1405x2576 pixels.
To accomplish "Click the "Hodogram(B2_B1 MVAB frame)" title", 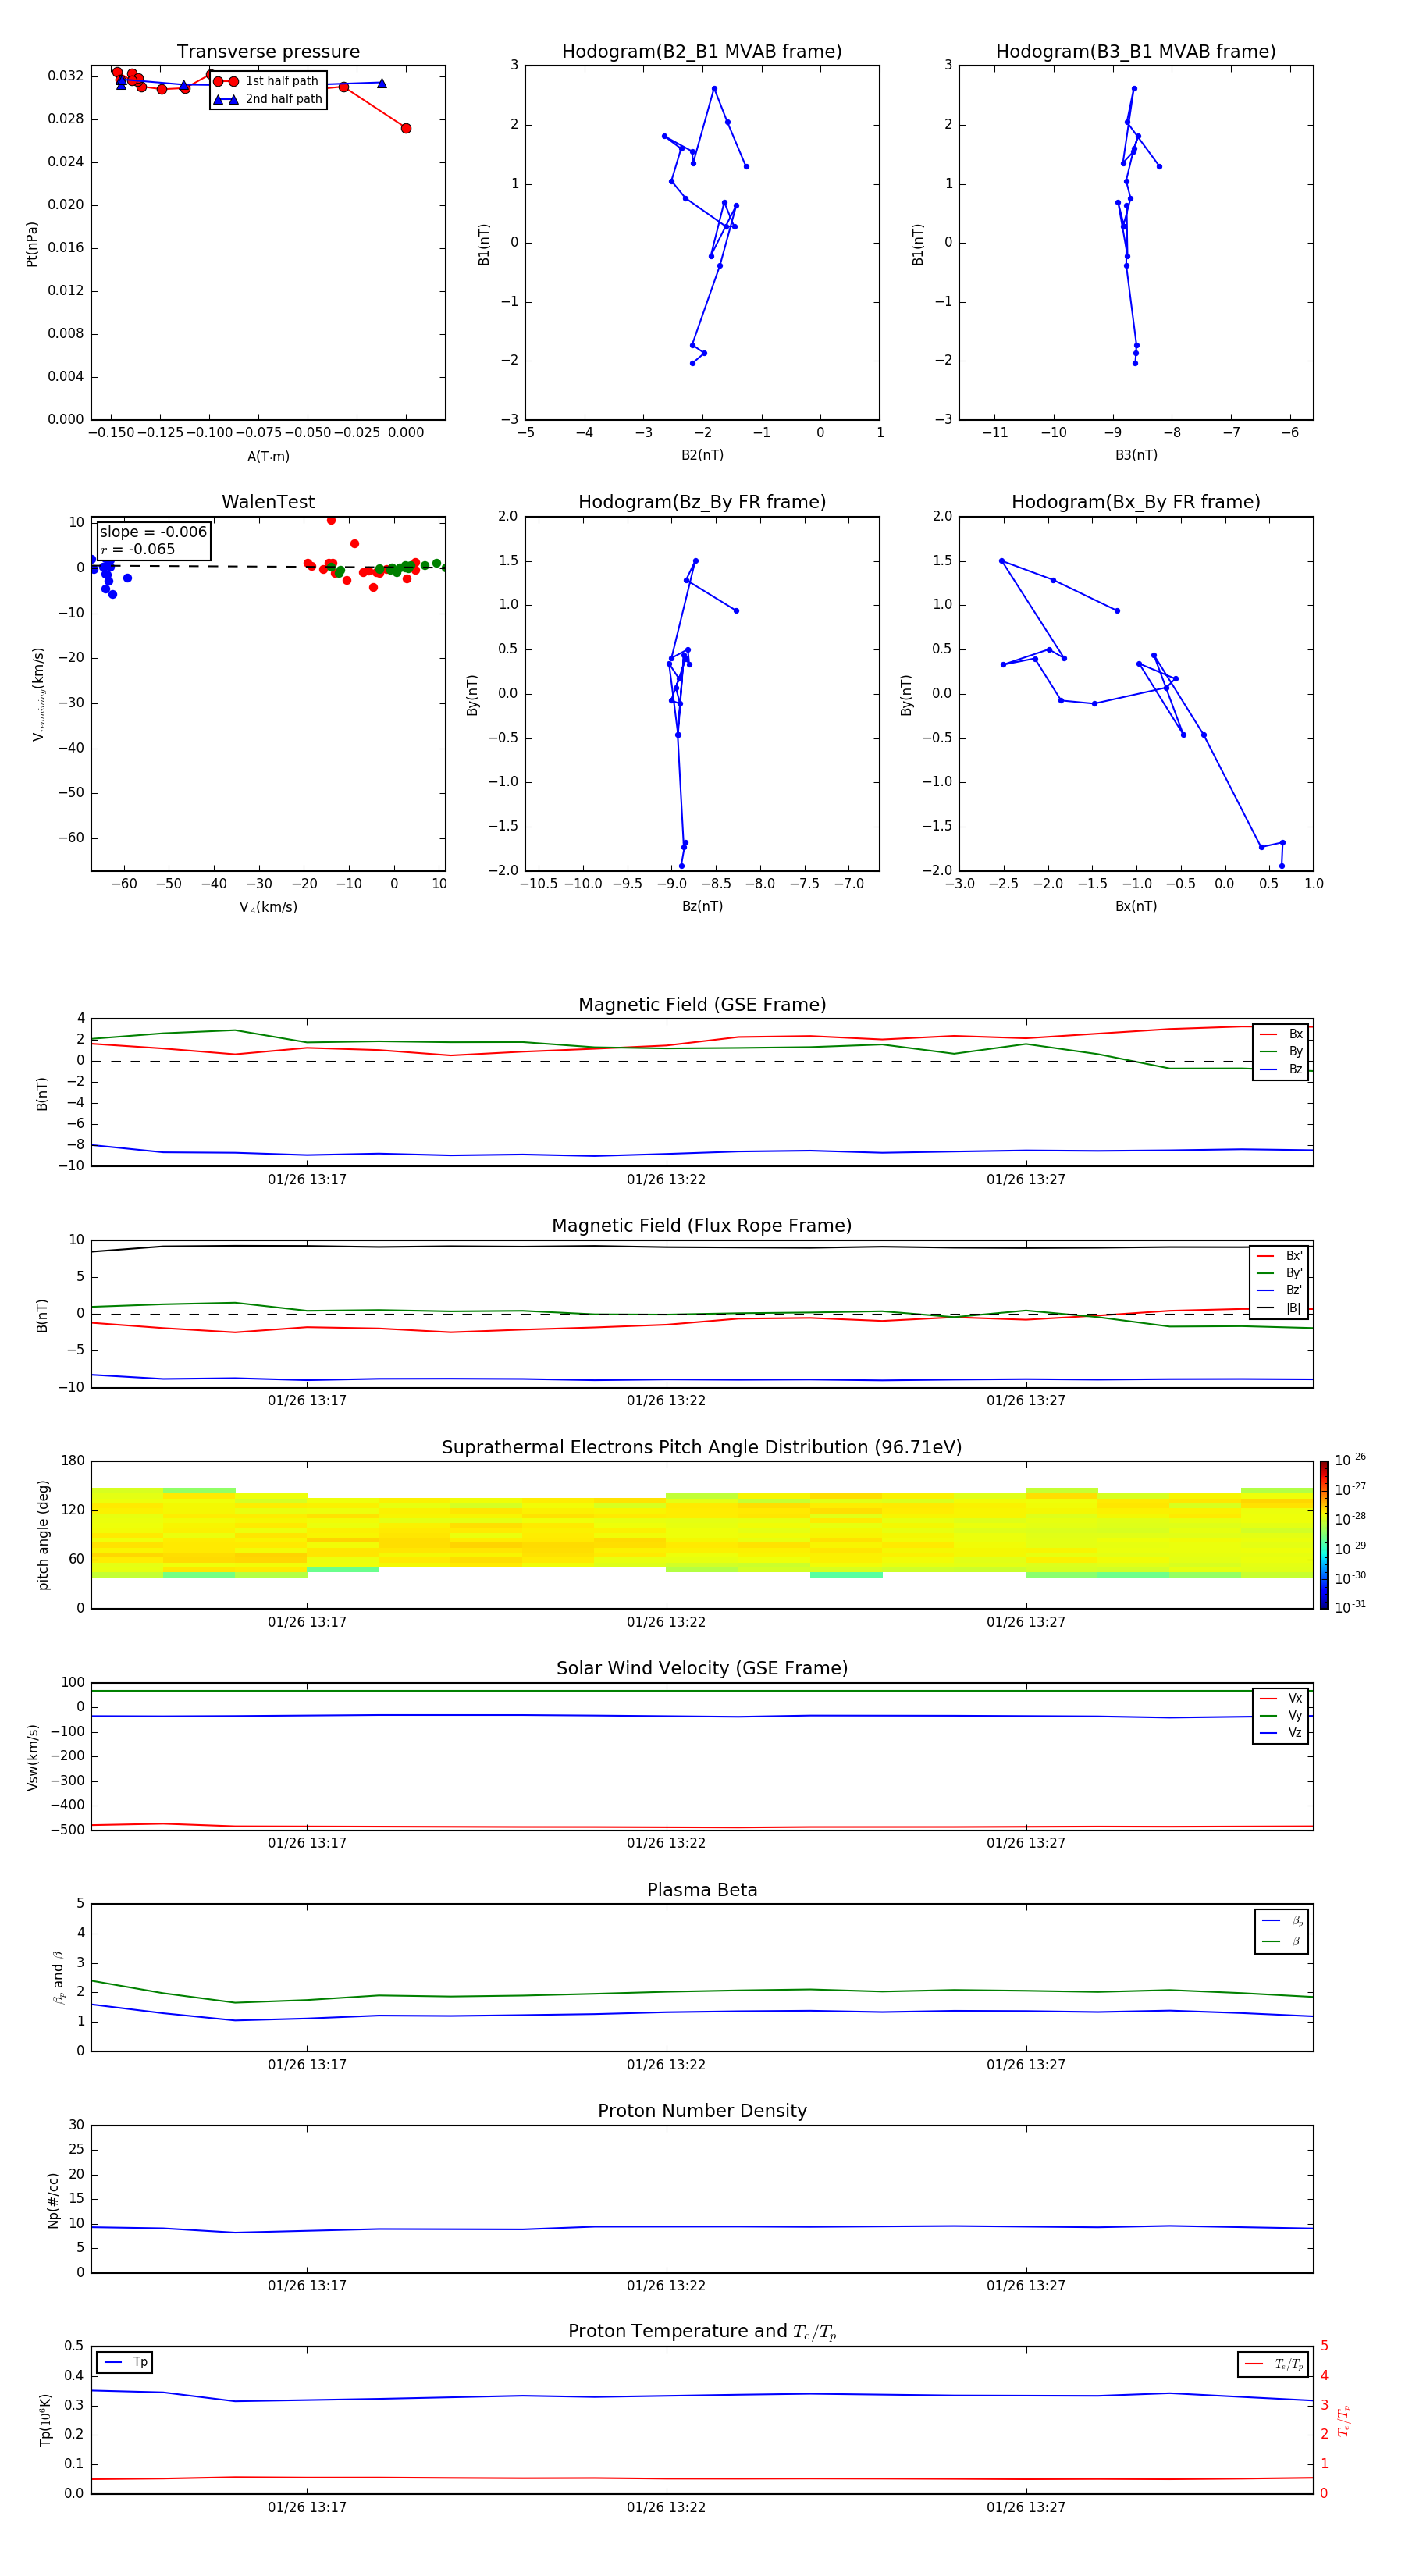I will 702,52.
